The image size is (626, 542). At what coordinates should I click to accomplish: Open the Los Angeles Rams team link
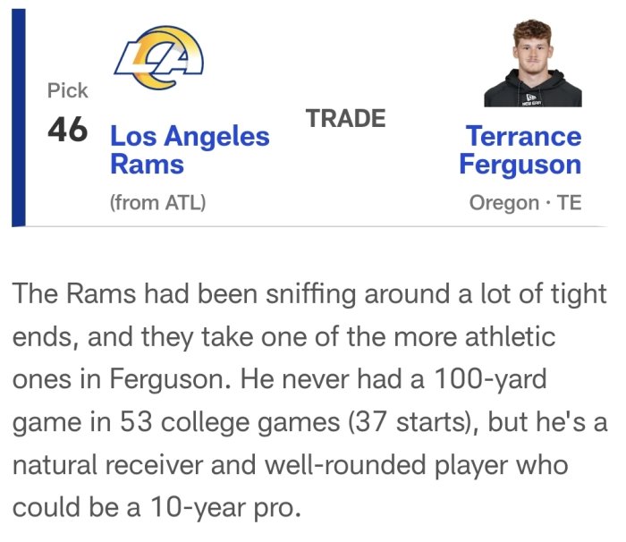point(189,150)
